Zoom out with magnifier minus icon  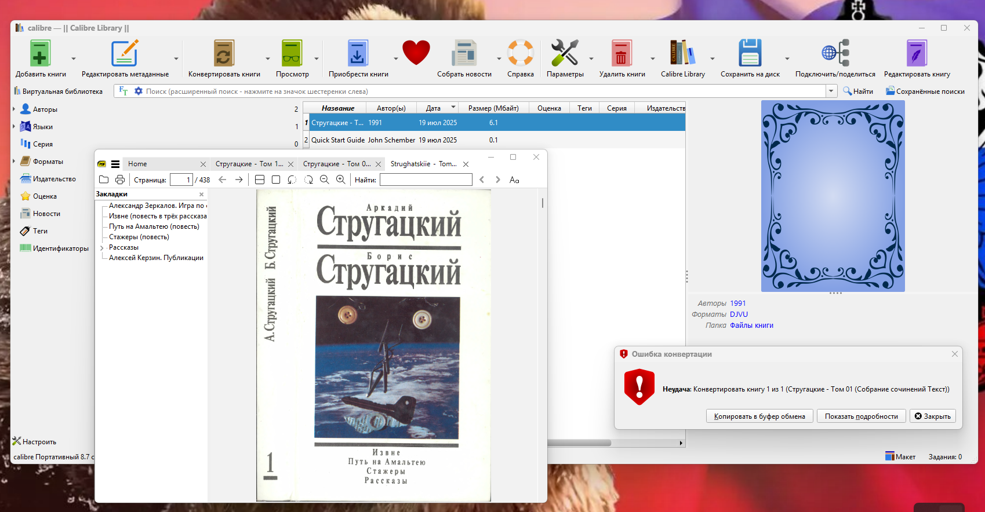(325, 180)
